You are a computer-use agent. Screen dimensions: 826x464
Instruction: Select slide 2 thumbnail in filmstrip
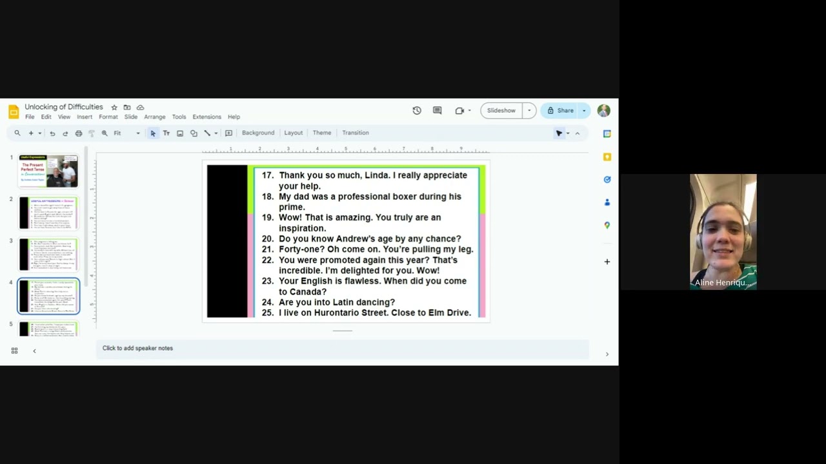pyautogui.click(x=48, y=213)
